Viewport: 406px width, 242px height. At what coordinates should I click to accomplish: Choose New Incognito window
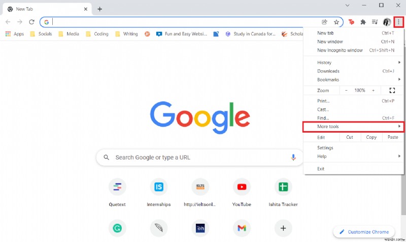click(x=353, y=50)
